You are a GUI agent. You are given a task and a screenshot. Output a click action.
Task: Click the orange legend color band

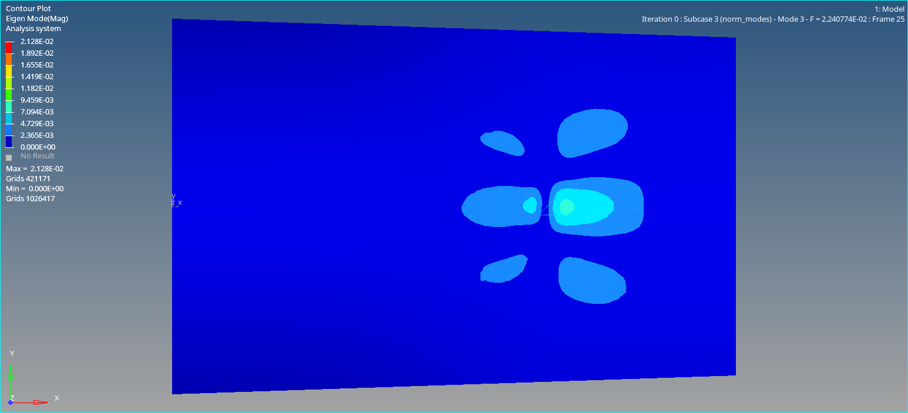(9, 59)
